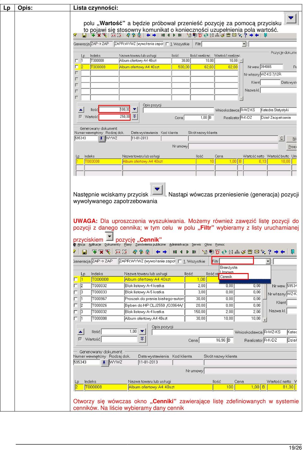Click the hierarchy tree icon in the screenshot with menu bar
This screenshot has width=303, height=450.
pos(237,252)
